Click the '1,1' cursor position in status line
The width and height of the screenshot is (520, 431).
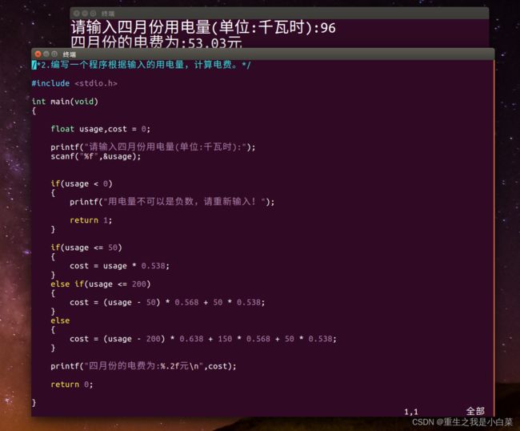[411, 412]
